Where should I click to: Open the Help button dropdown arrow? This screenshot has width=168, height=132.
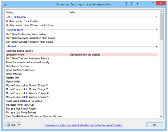coord(19,125)
